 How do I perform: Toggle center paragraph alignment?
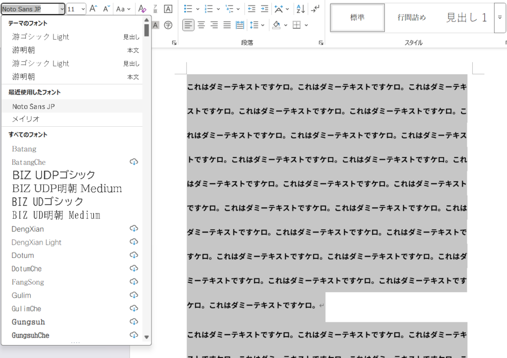tap(201, 25)
